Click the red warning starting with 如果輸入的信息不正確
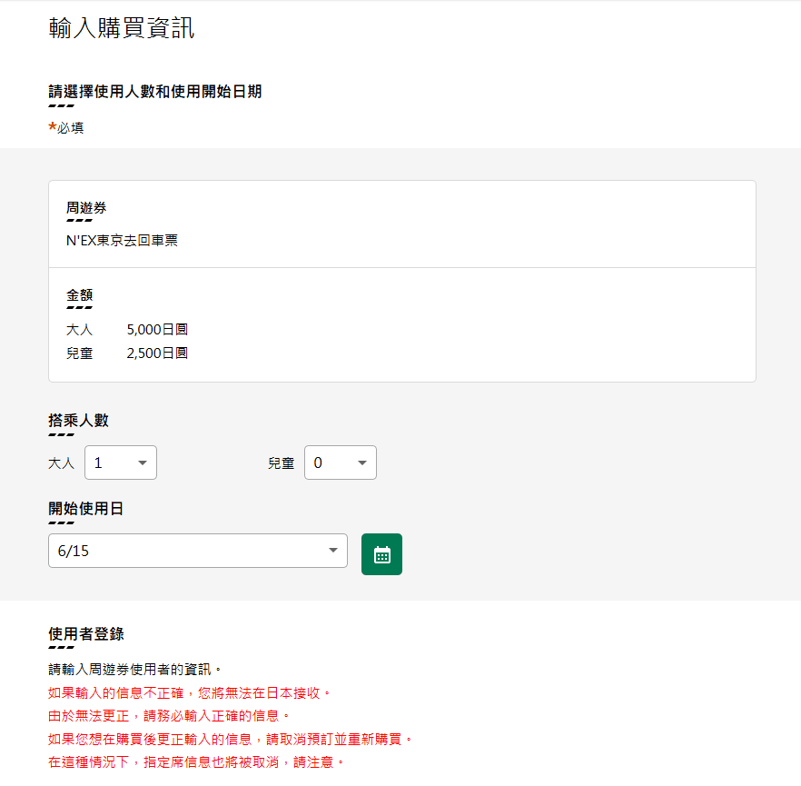Image resolution: width=801 pixels, height=786 pixels. [x=190, y=693]
